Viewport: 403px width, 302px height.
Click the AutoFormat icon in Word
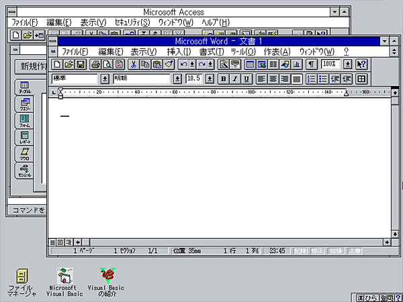coord(224,64)
